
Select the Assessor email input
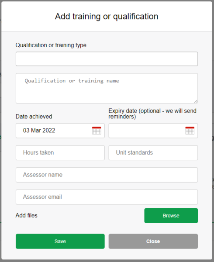pyautogui.click(x=107, y=197)
